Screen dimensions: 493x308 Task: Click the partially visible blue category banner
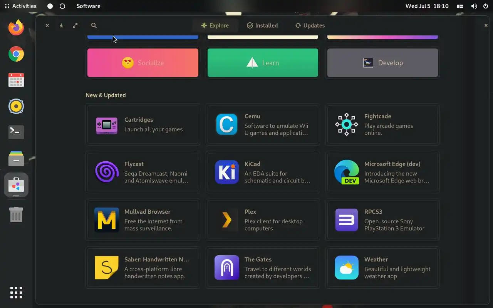pos(143,37)
